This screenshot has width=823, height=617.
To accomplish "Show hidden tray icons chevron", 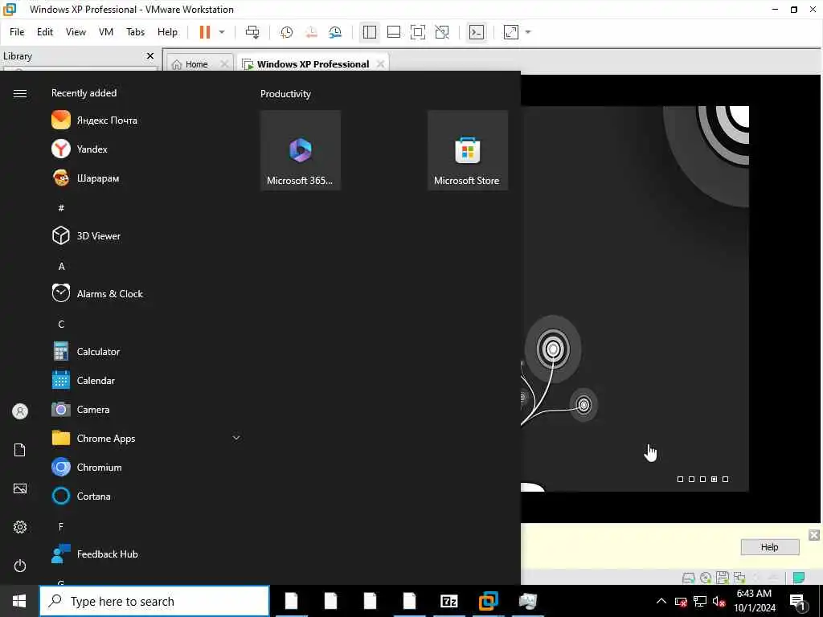I will click(661, 601).
